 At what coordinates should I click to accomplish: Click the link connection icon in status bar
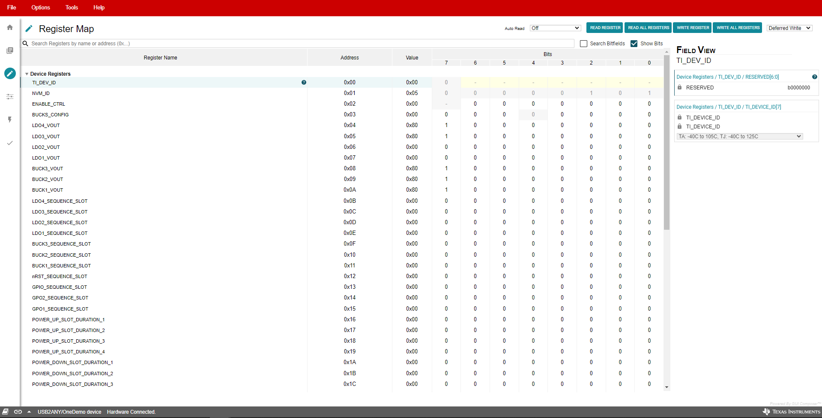click(x=18, y=412)
